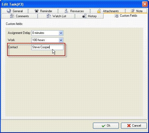
Task: Click the Watch List icon
Action: click(49, 16)
